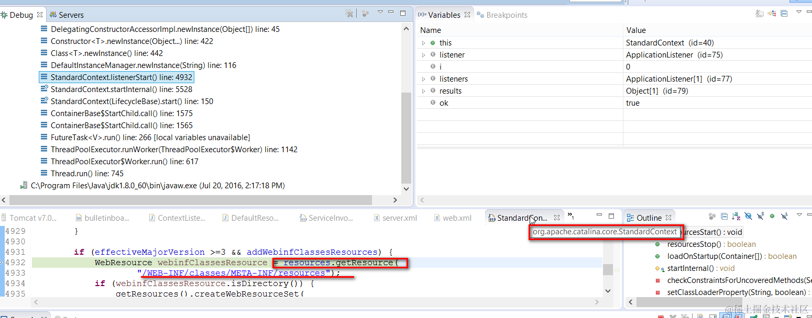Click the '/WEB-INF/classes/META-INF/resources' string in code
812x318 pixels.
[234, 273]
